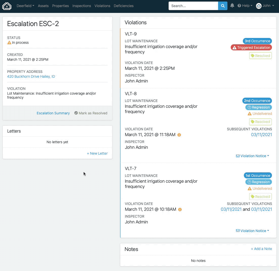The height and width of the screenshot is (271, 279).
Task: Open VLT-8 subsequent violation 03/11/2021
Action: [x=262, y=135]
